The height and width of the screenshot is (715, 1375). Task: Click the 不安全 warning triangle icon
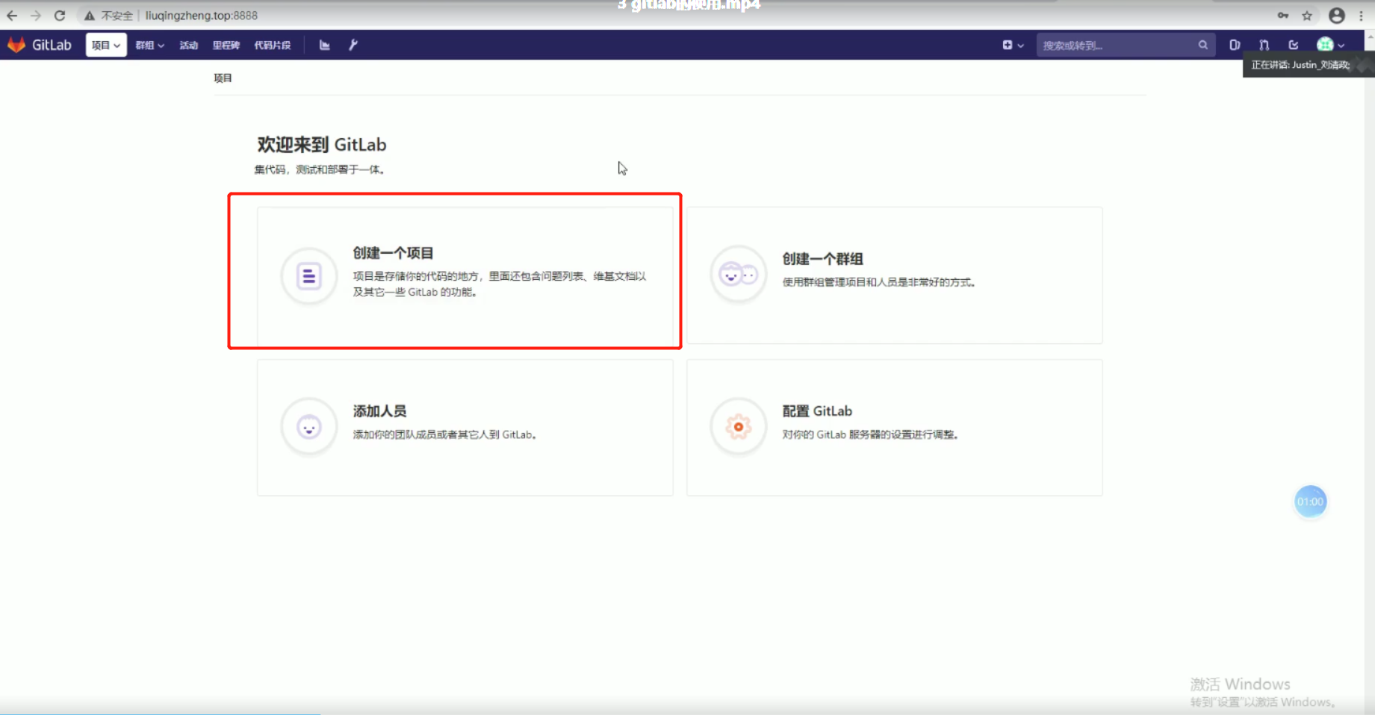[x=89, y=16]
